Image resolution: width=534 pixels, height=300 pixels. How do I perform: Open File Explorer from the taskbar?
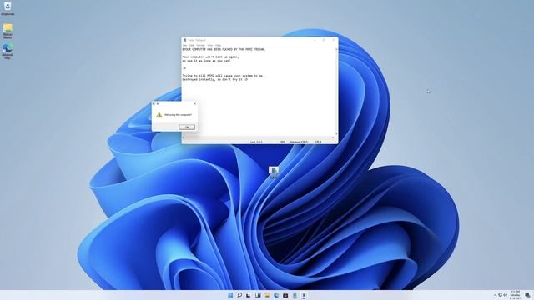point(267,295)
